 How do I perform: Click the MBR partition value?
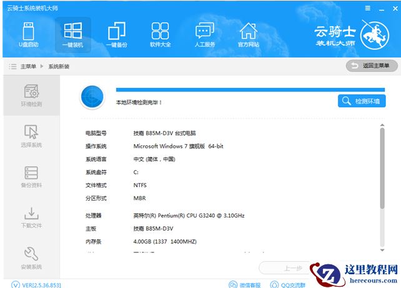pos(140,198)
